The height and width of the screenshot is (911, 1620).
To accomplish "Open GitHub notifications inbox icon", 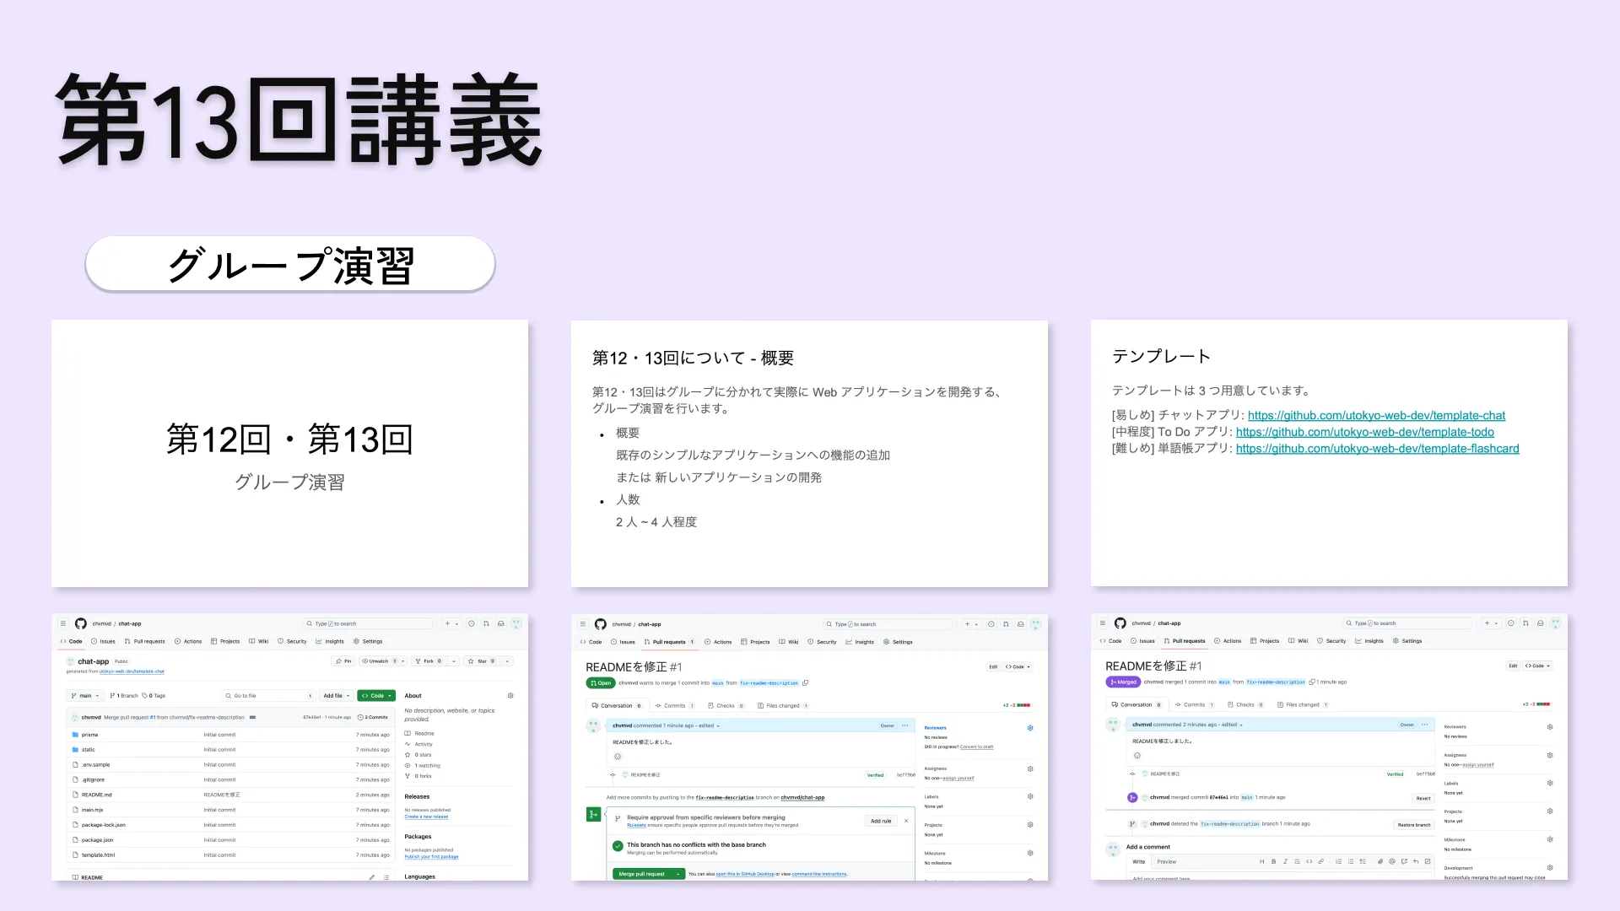I will [500, 623].
